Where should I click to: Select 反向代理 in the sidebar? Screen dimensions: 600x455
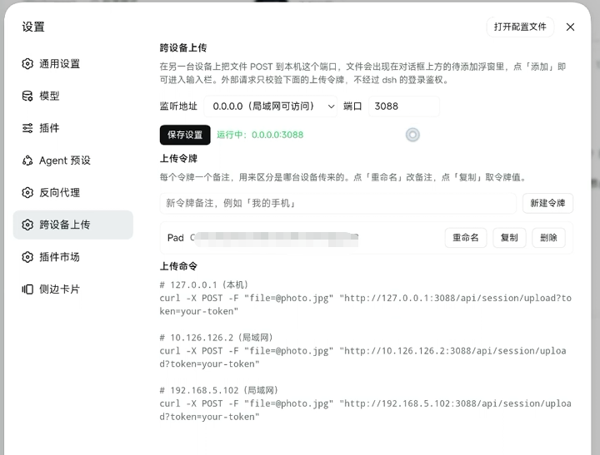[x=73, y=192]
